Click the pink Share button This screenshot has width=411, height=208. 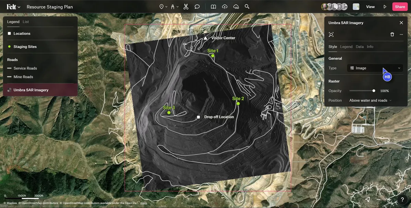[400, 7]
